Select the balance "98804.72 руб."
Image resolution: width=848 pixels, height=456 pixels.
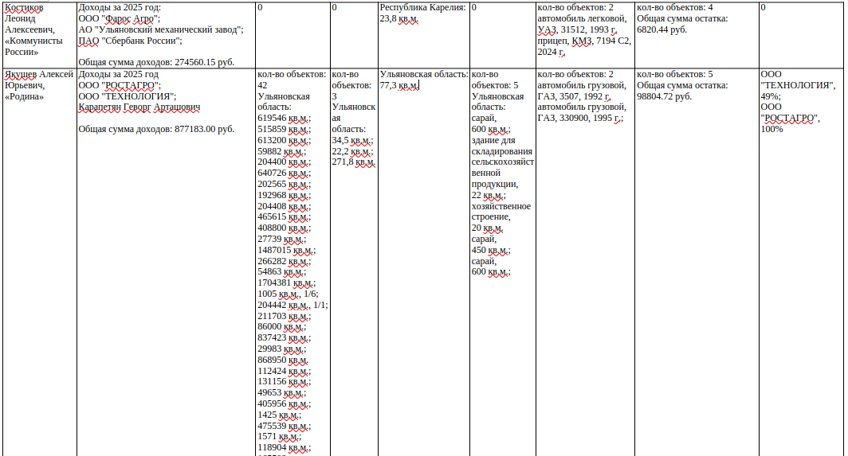[664, 96]
